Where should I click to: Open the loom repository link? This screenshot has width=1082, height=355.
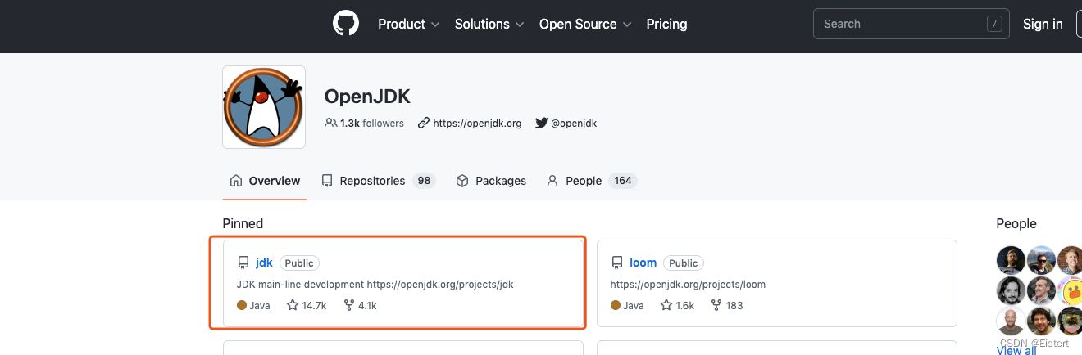[x=643, y=263]
